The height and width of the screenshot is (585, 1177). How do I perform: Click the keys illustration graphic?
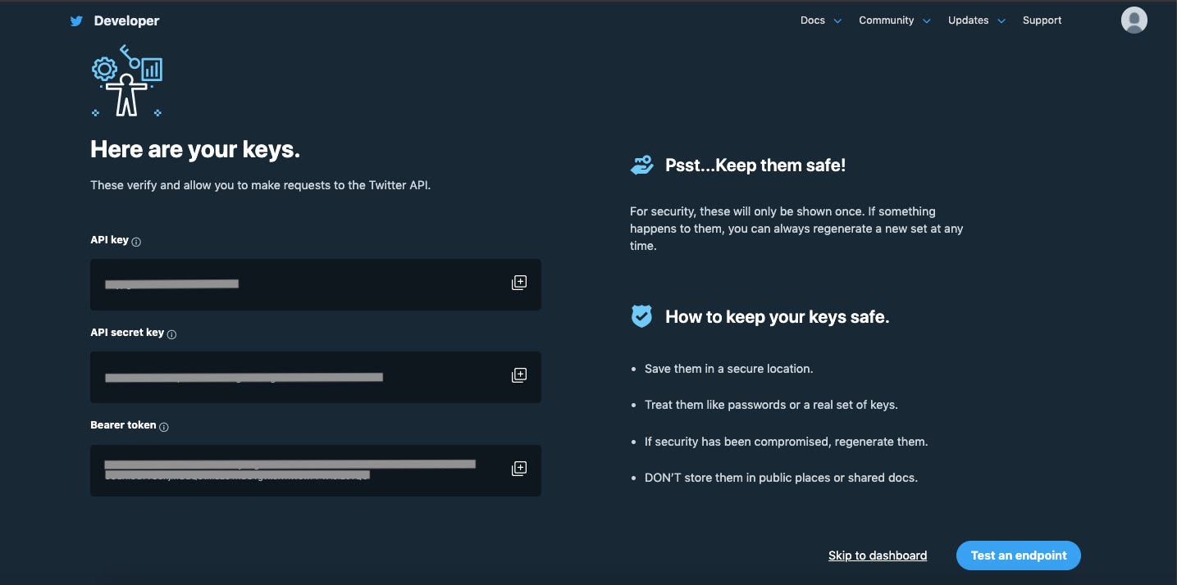pos(127,81)
